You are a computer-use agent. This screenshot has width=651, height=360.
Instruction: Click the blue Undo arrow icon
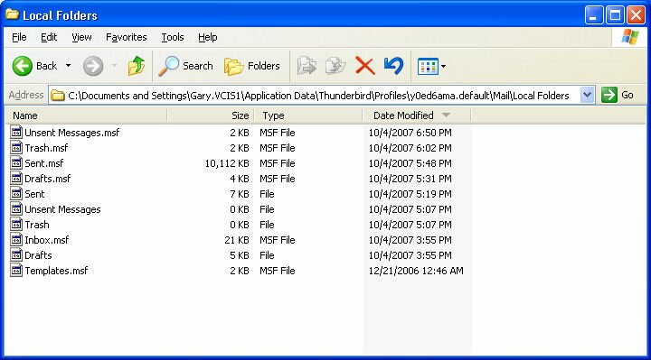pyautogui.click(x=393, y=66)
